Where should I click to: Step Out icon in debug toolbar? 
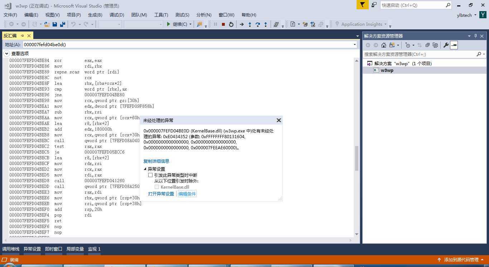(266, 24)
